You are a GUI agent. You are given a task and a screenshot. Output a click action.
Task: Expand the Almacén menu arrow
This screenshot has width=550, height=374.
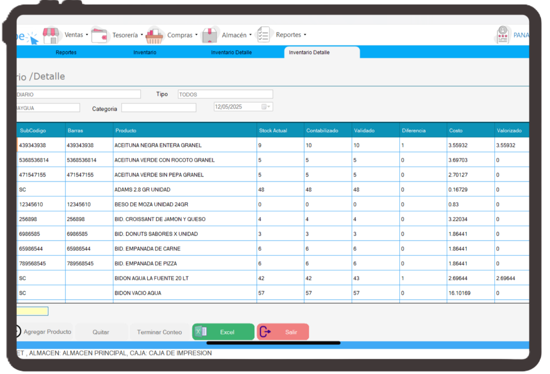[x=250, y=35]
